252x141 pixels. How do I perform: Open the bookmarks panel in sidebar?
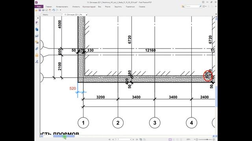(37, 23)
